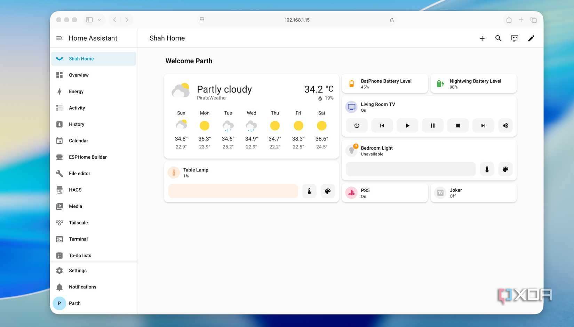574x327 pixels.
Task: Open the Bedroom Light color palette
Action: click(x=505, y=169)
